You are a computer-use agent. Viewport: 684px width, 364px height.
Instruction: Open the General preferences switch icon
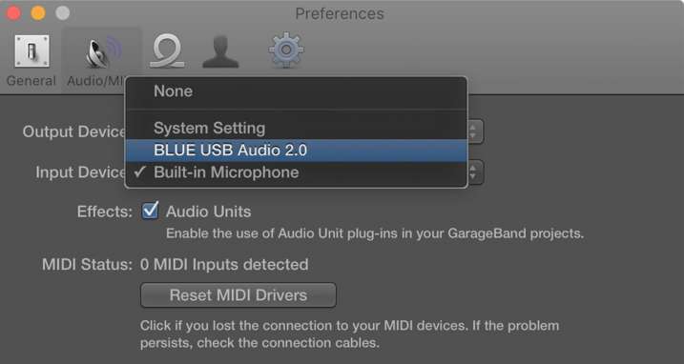tap(31, 51)
